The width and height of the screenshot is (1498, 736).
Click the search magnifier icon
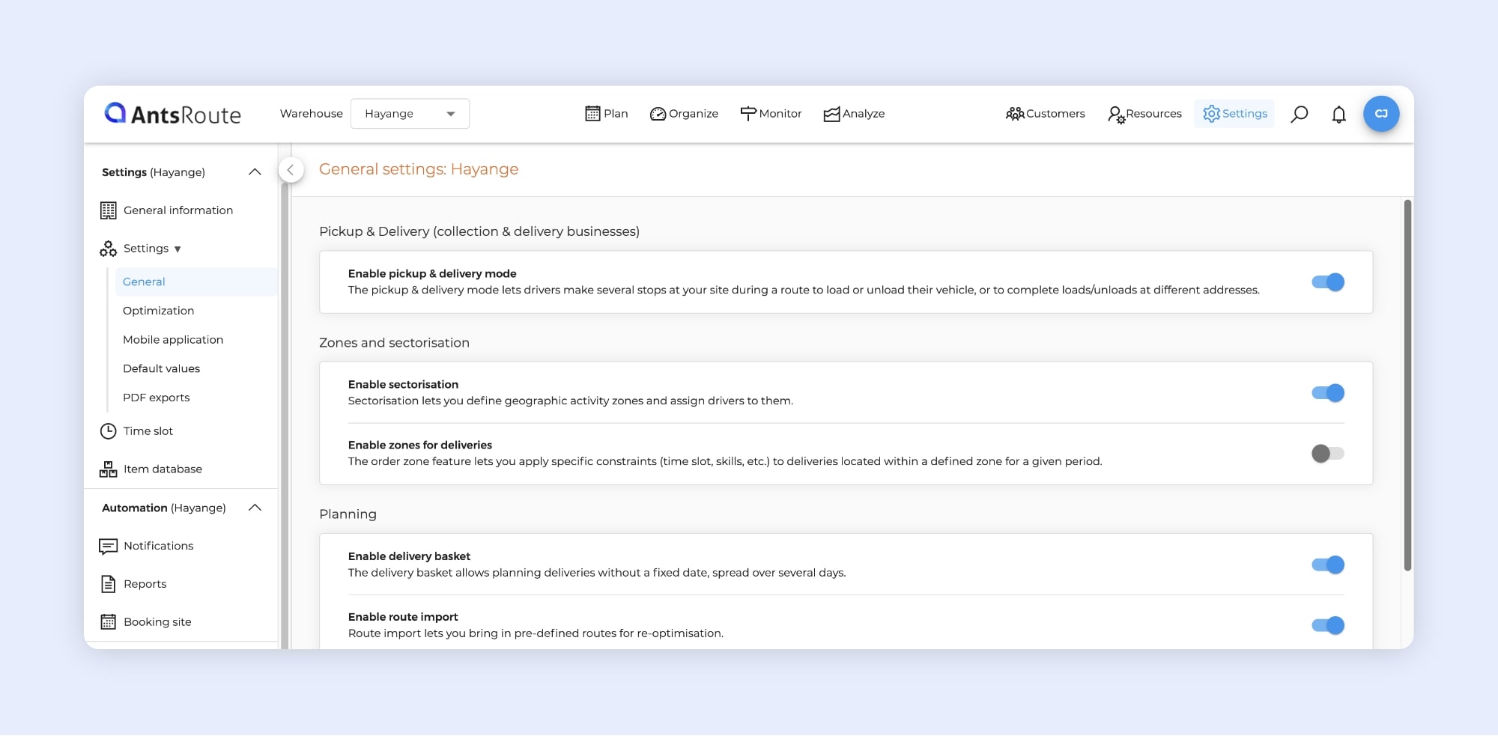1300,114
